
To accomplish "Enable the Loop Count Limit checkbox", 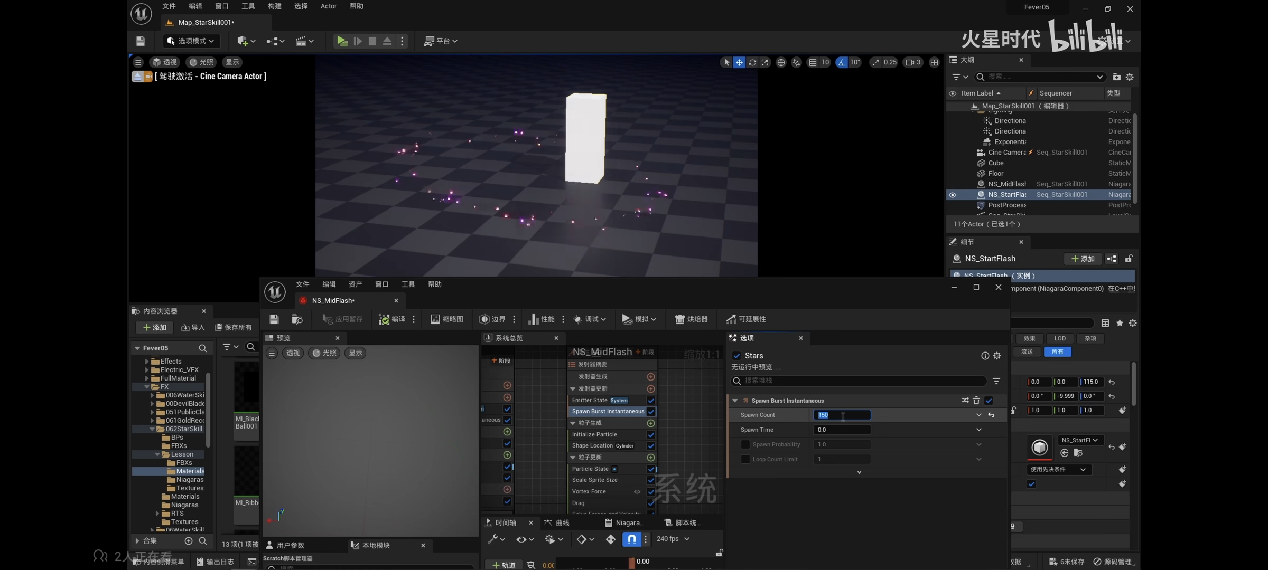I will pos(745,459).
